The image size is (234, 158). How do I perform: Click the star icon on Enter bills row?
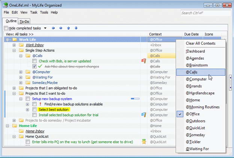[x=144, y=142]
